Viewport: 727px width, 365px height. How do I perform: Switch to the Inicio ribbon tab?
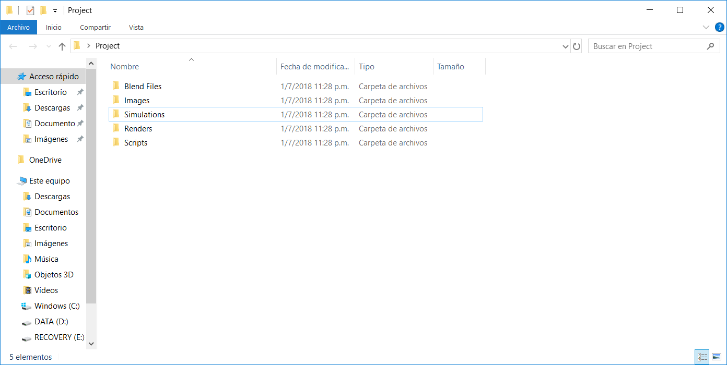tap(53, 27)
